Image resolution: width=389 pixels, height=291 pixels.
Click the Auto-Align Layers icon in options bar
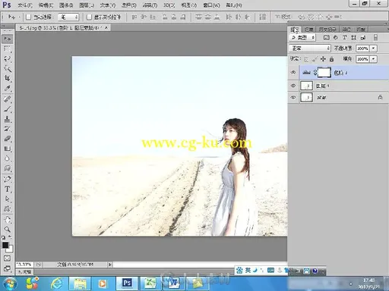pyautogui.click(x=263, y=17)
